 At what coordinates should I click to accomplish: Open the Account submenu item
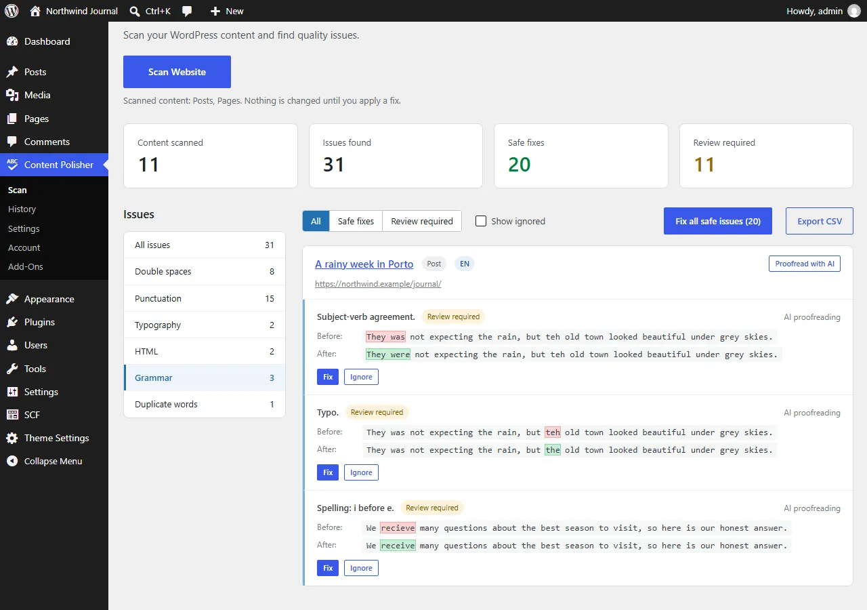click(24, 247)
